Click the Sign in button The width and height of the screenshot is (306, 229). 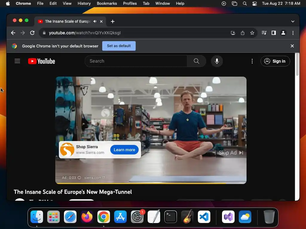275,61
